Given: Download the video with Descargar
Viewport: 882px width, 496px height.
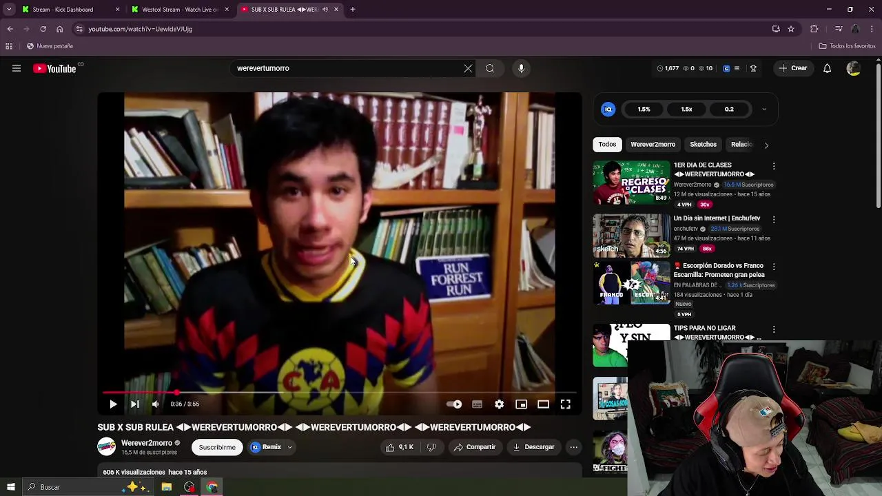Looking at the screenshot, I should (533, 447).
